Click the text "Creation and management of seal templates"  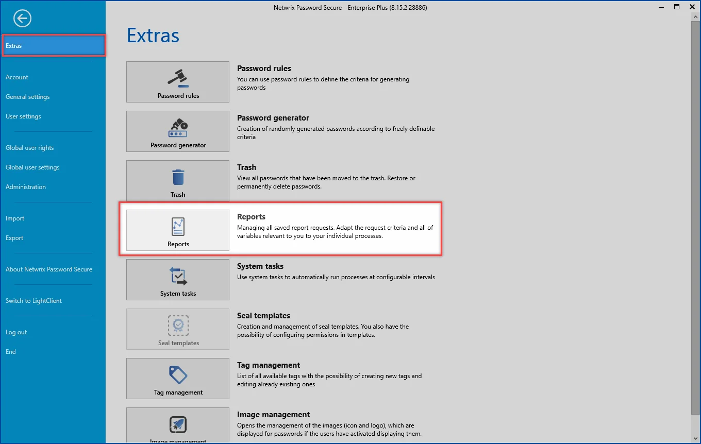coord(299,327)
